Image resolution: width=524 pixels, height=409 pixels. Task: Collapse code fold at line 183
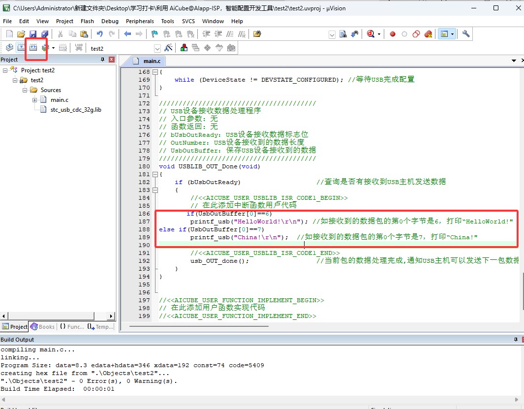155,190
